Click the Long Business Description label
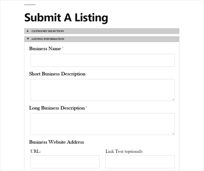The height and width of the screenshot is (171, 204). pos(57,108)
